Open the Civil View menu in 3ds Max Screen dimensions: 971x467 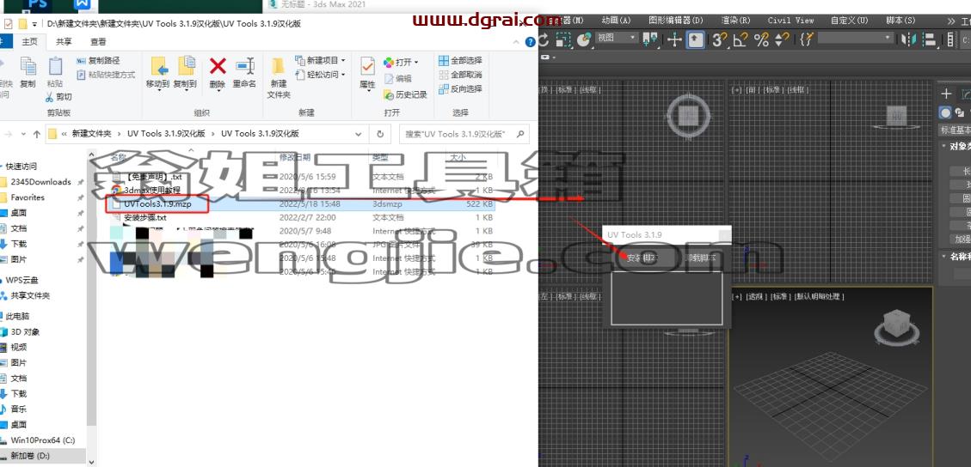[x=790, y=21]
